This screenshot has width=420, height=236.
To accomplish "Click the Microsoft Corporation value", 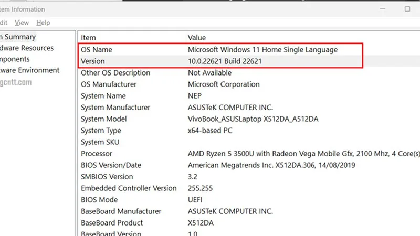I will [224, 84].
